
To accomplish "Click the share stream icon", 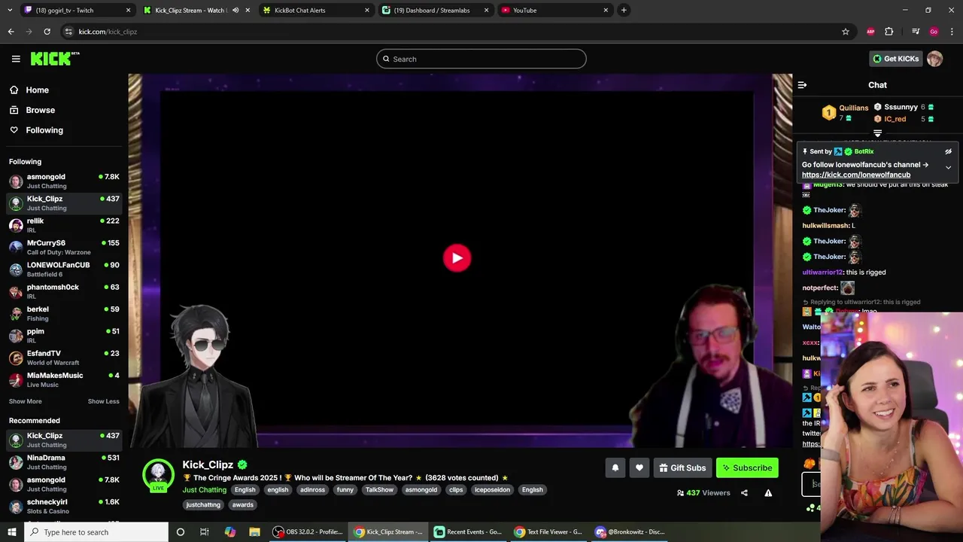I will 744,493.
